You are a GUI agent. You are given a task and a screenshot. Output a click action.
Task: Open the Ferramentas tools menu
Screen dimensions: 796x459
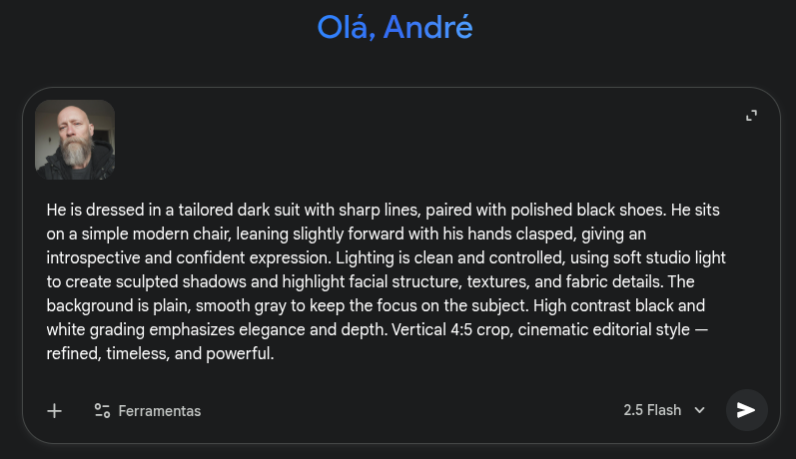click(158, 411)
